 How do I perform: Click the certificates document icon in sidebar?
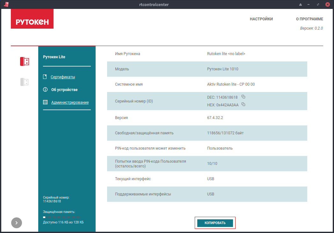(x=45, y=77)
